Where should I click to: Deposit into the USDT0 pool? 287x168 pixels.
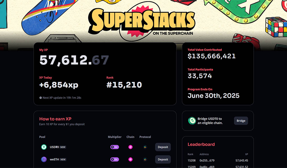163,147
